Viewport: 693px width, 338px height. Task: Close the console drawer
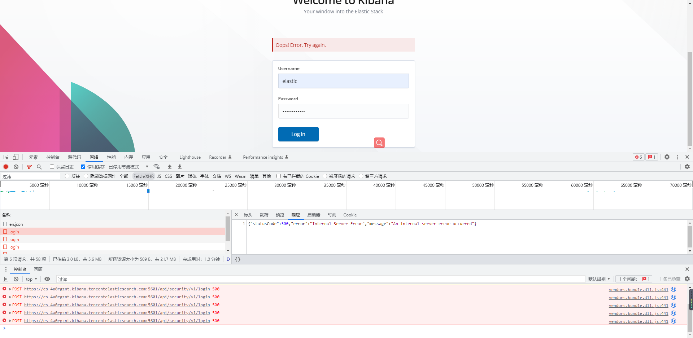coord(687,269)
